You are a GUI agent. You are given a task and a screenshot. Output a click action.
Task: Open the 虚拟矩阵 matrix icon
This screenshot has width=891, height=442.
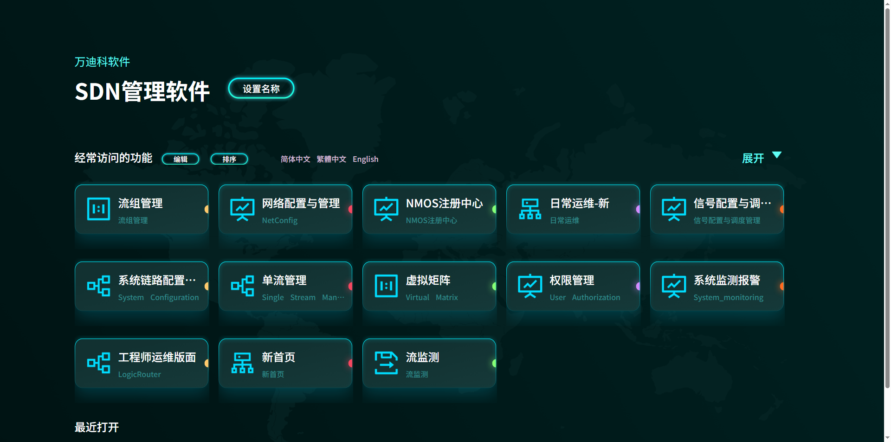pyautogui.click(x=386, y=286)
